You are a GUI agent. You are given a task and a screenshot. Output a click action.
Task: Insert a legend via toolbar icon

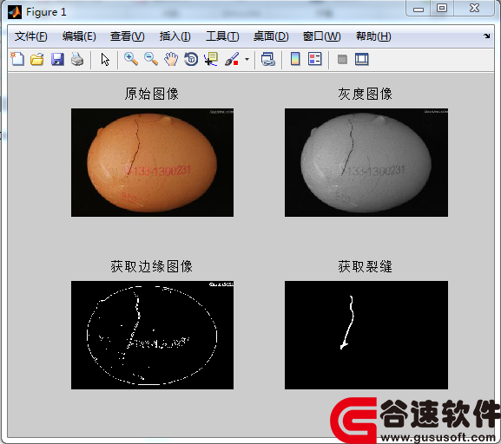315,59
